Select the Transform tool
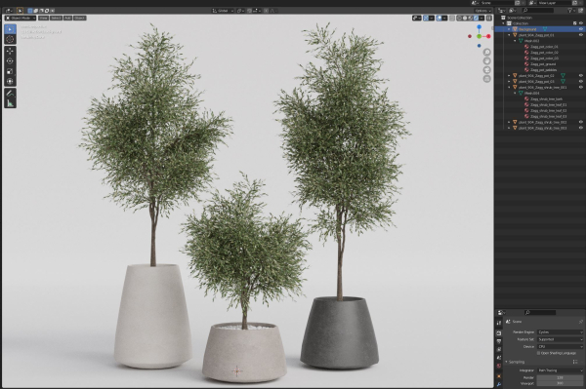 pos(10,81)
